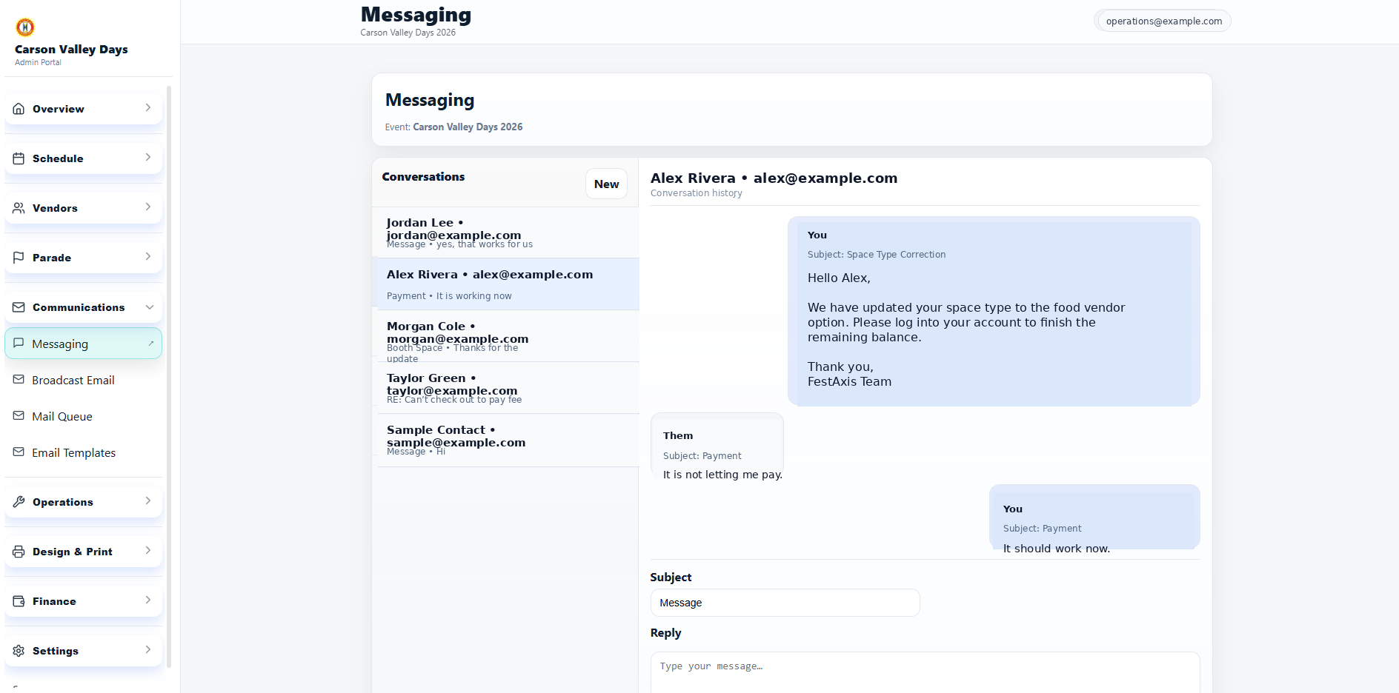The height and width of the screenshot is (693, 1399).
Task: Expand the Vendors section chevron
Action: (x=148, y=207)
